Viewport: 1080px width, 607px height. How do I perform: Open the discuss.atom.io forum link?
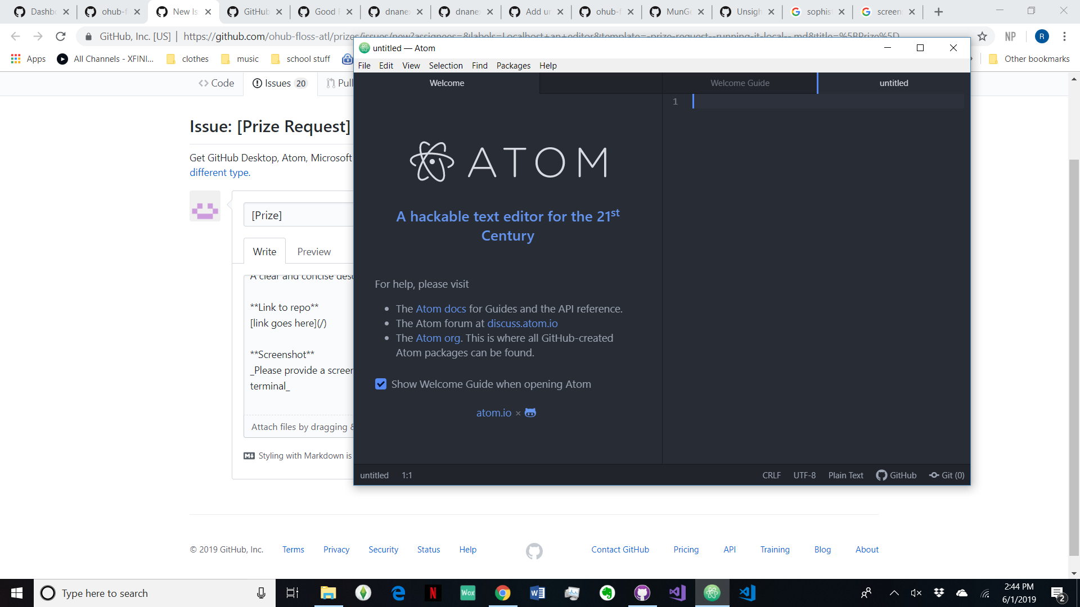point(522,323)
